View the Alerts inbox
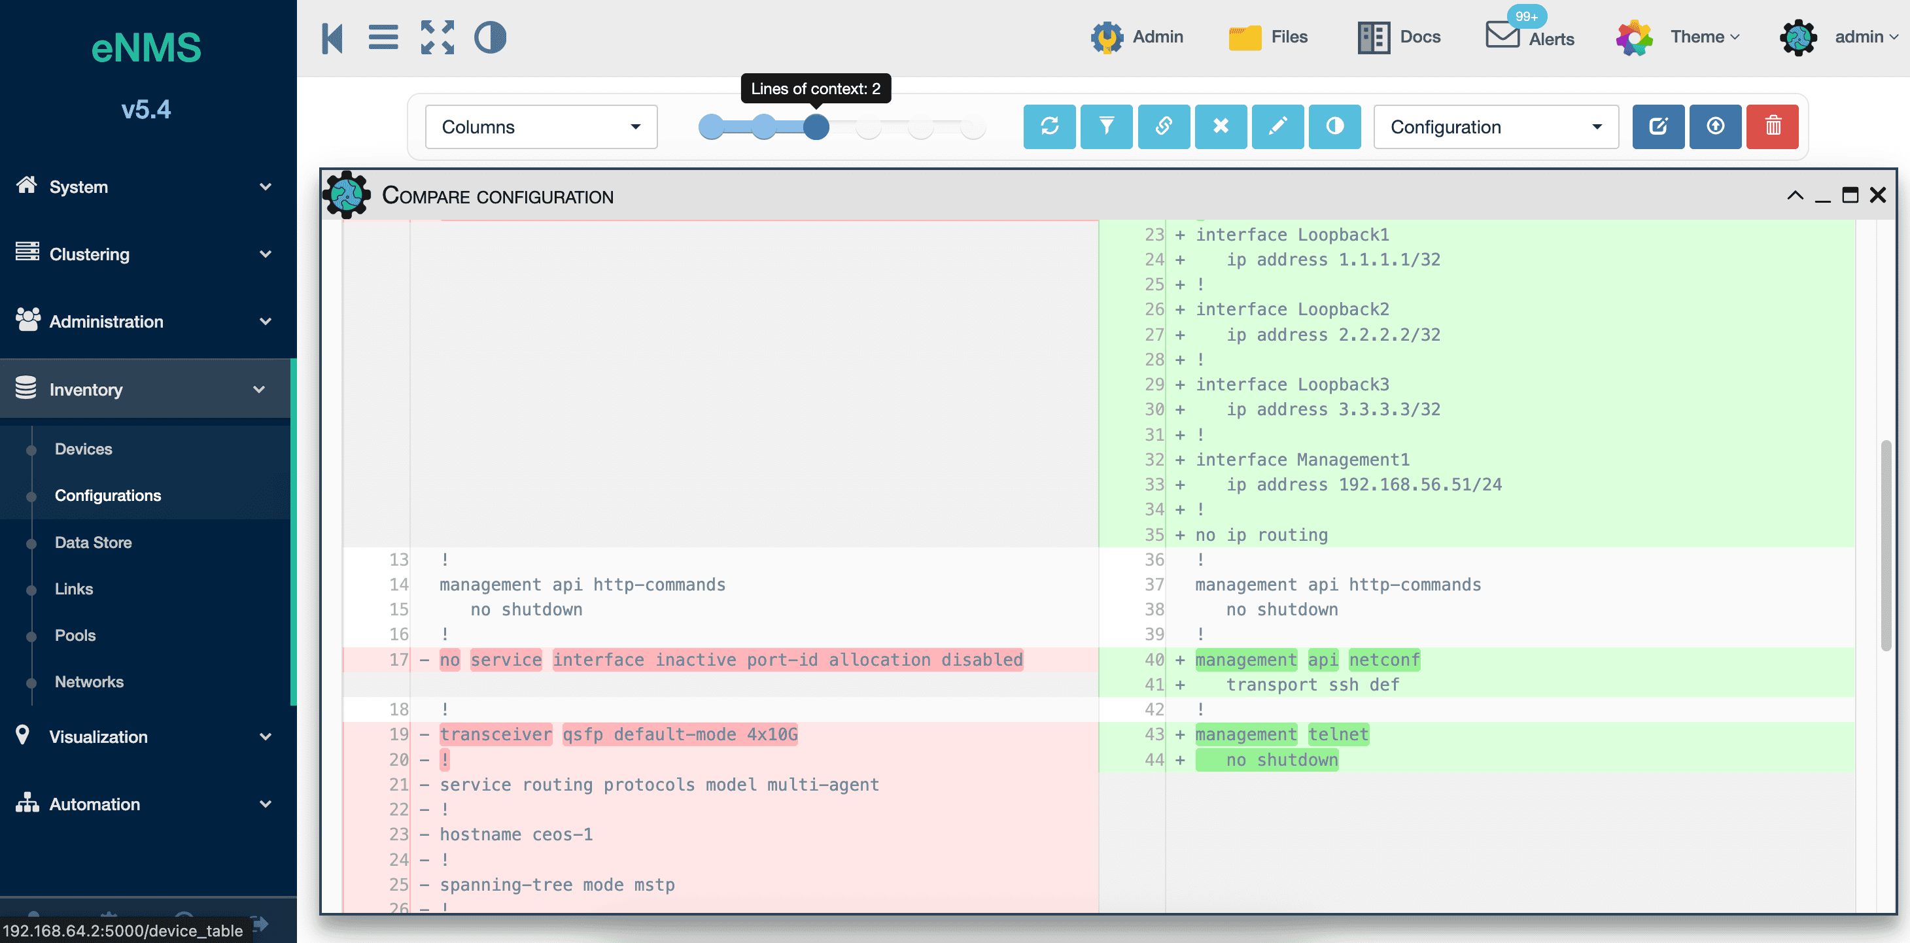Image resolution: width=1910 pixels, height=943 pixels. pyautogui.click(x=1531, y=35)
